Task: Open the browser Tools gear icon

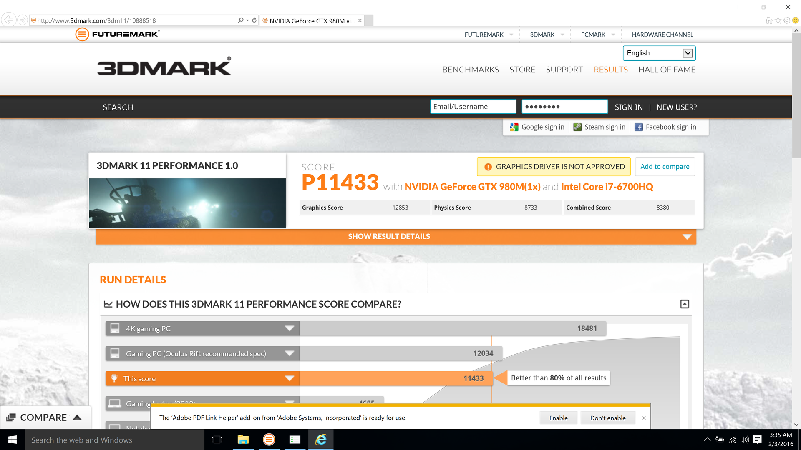Action: [x=786, y=20]
